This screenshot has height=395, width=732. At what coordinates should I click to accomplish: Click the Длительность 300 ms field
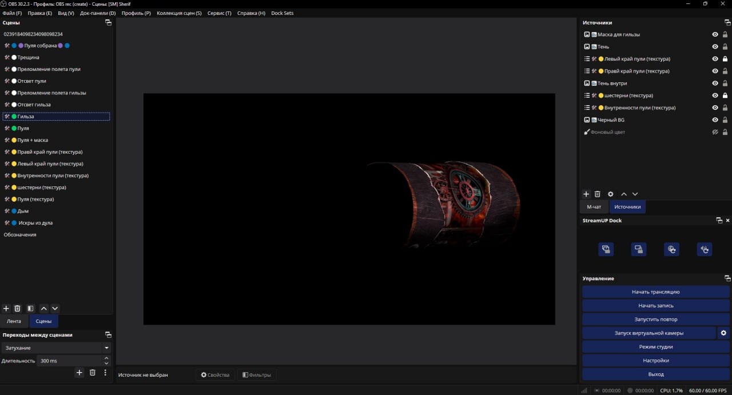tap(67, 361)
